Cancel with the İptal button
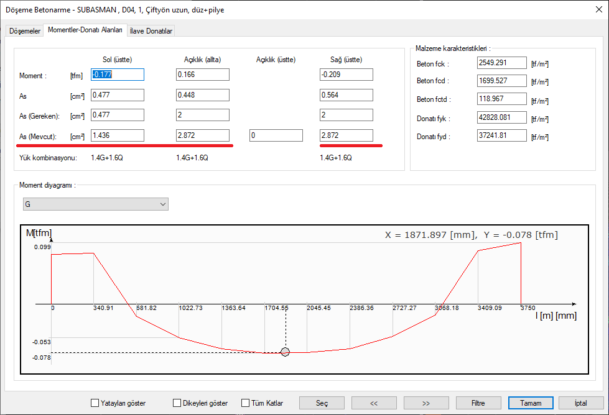The height and width of the screenshot is (415, 609). pyautogui.click(x=581, y=403)
